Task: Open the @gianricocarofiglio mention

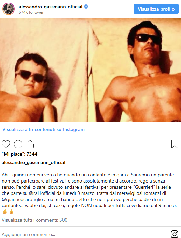Action: 23,199
